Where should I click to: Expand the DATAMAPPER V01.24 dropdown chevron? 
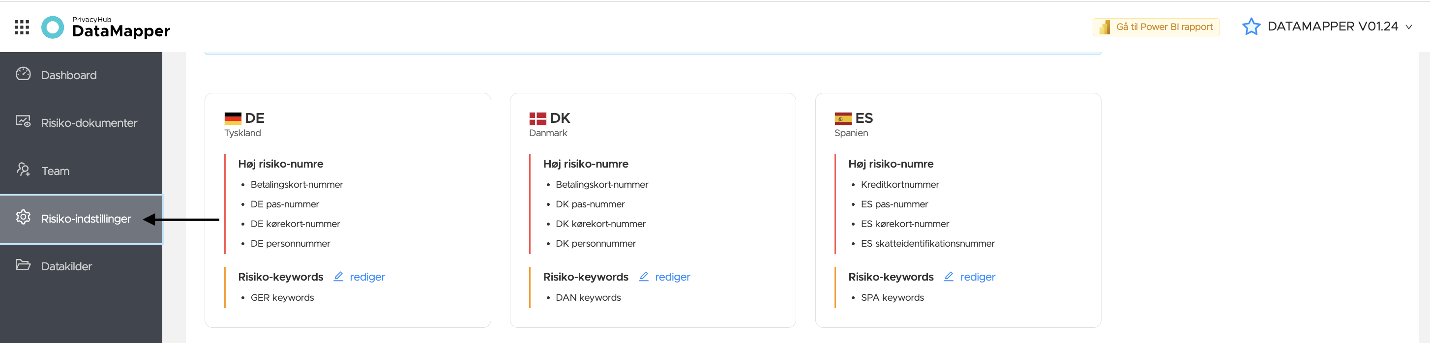coord(1408,27)
